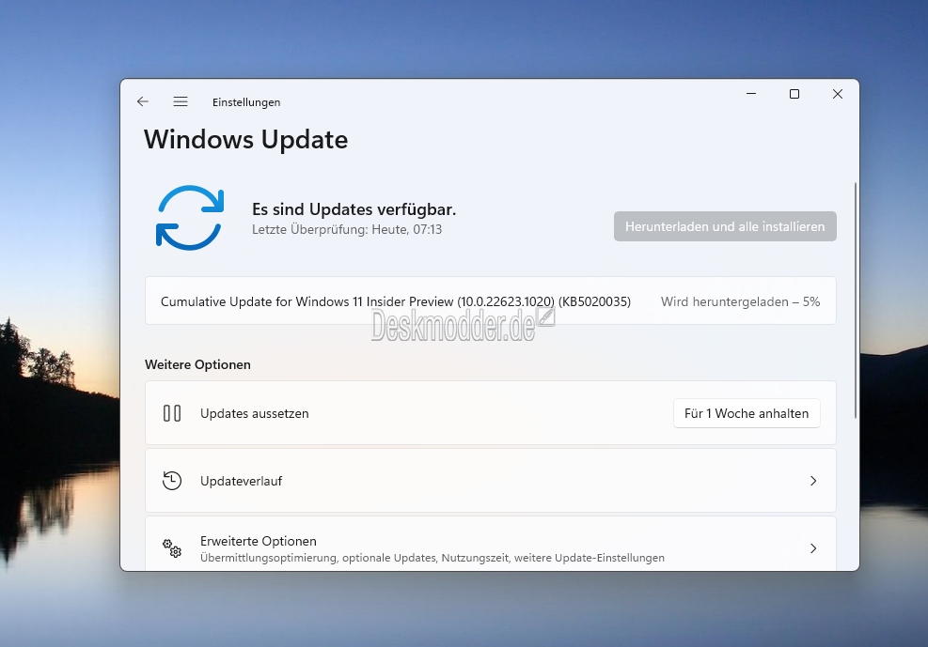Image resolution: width=928 pixels, height=647 pixels.
Task: Click the vertical scrollbar in the settings window
Action: pos(856,300)
